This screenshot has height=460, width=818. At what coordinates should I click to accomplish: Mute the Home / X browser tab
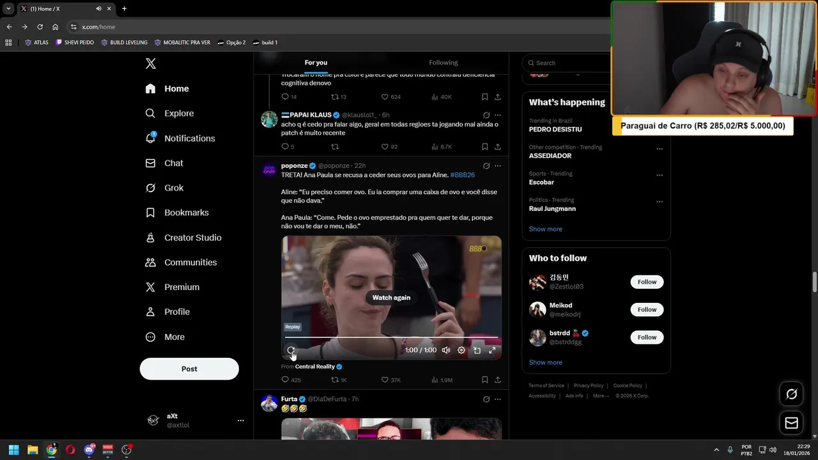tap(98, 8)
